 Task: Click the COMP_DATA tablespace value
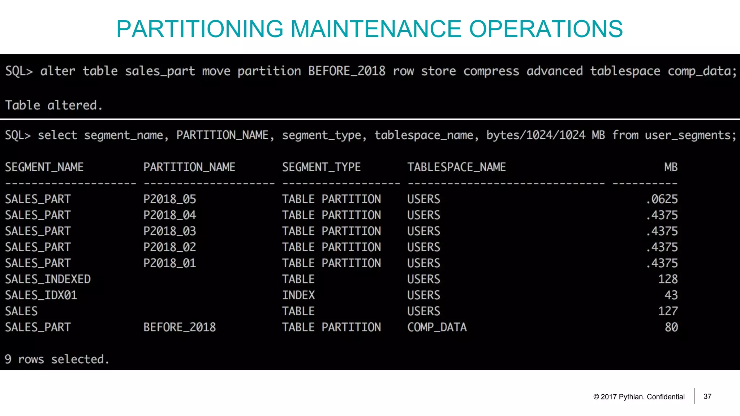(x=437, y=327)
